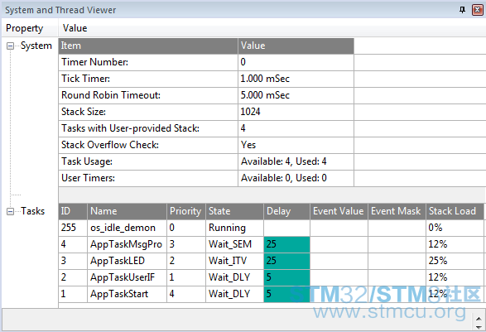Screen dimensions: 486x332
Task: Click the Priority column header
Action: click(x=186, y=211)
